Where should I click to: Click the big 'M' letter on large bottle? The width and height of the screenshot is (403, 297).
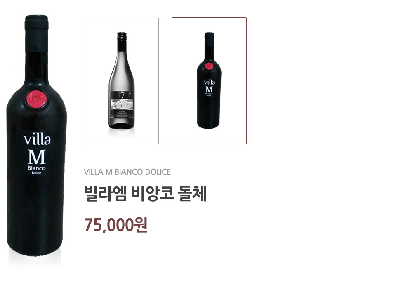tap(36, 157)
